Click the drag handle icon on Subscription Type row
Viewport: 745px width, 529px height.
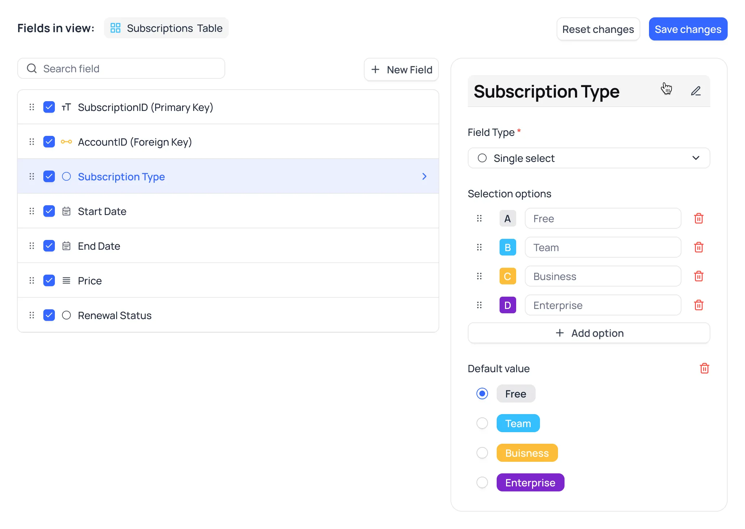coord(32,176)
